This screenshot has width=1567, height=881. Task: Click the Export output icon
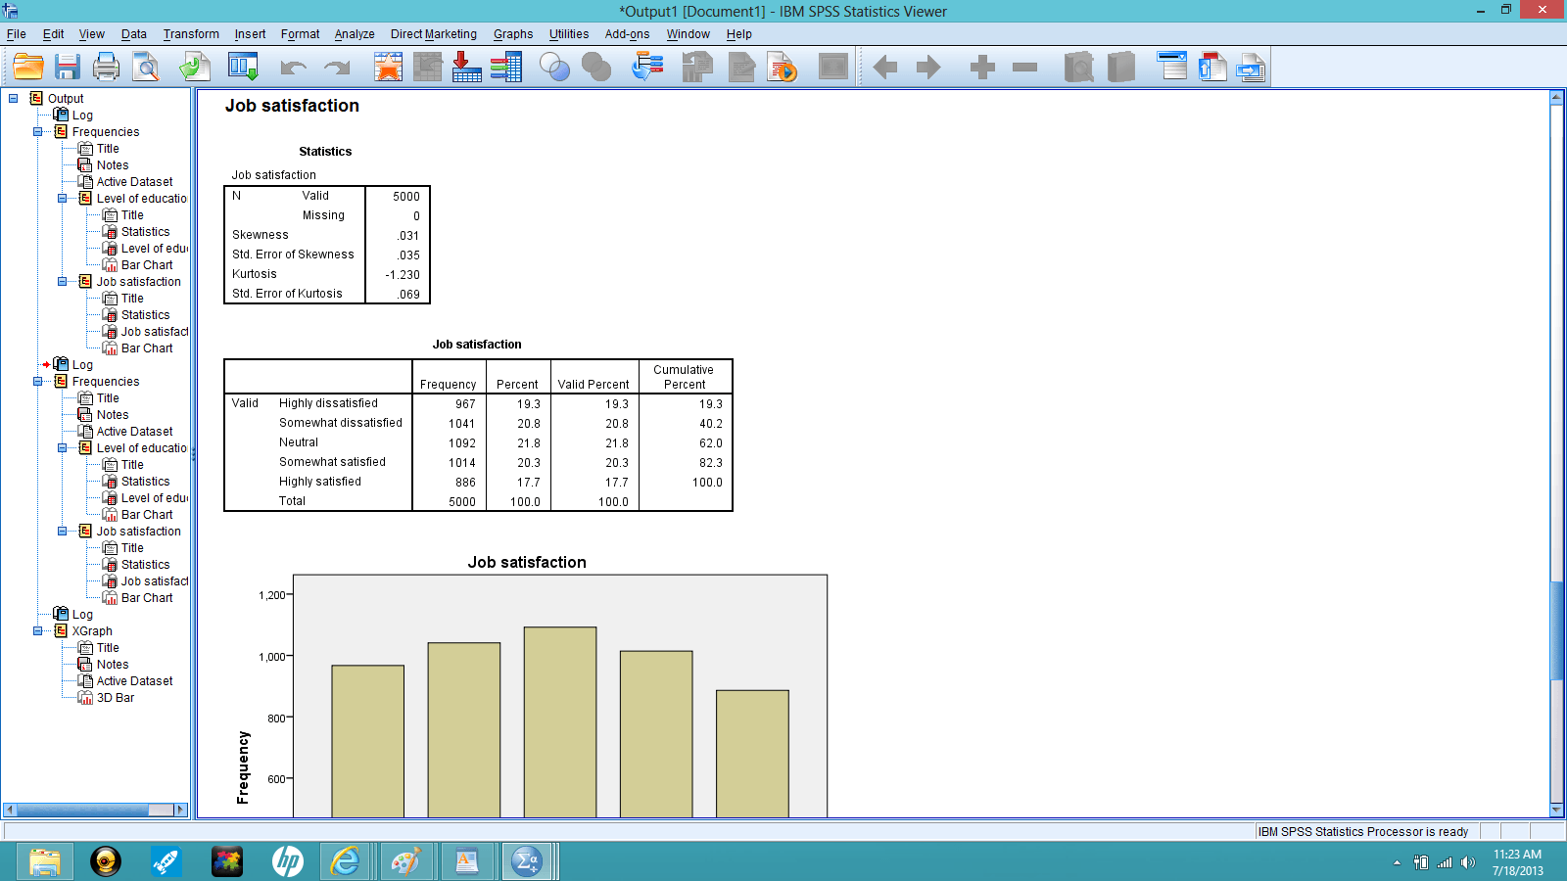[x=194, y=67]
